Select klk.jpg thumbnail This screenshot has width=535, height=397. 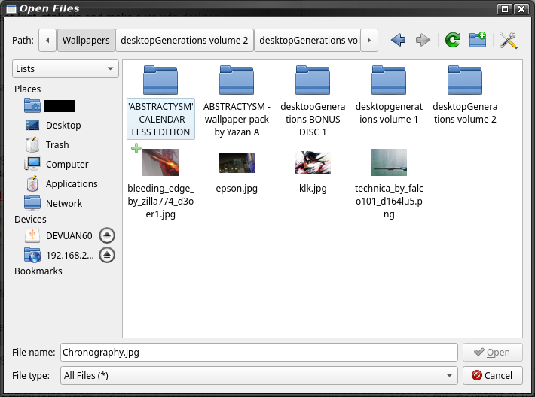pyautogui.click(x=313, y=162)
